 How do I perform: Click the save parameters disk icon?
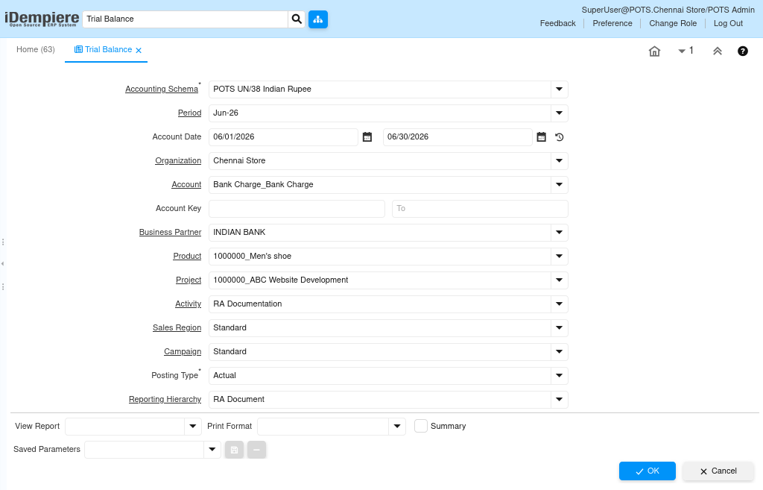[234, 450]
